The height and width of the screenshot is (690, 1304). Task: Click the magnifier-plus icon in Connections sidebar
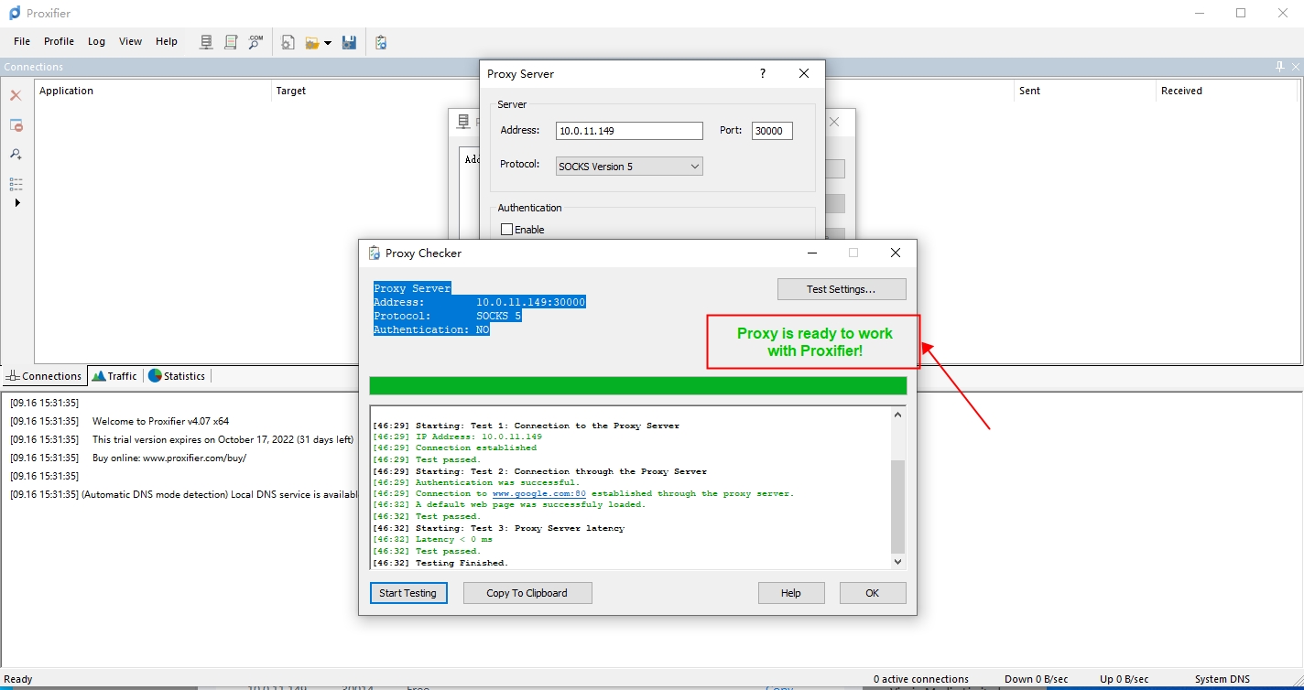(16, 154)
